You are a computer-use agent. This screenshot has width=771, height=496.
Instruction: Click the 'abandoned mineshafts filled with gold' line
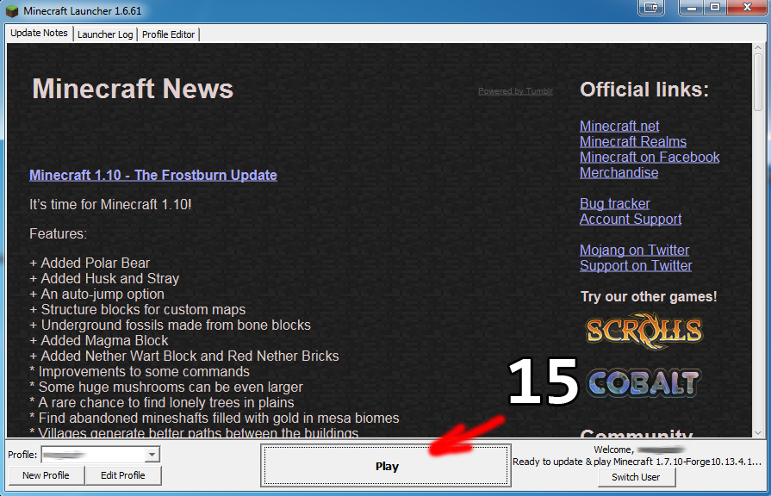pyautogui.click(x=215, y=418)
